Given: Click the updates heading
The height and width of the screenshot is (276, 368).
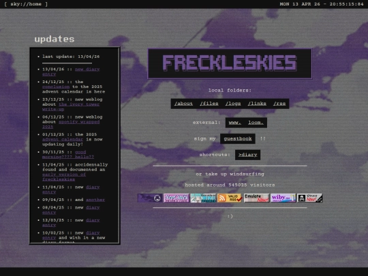Looking at the screenshot, I should pos(55,39).
